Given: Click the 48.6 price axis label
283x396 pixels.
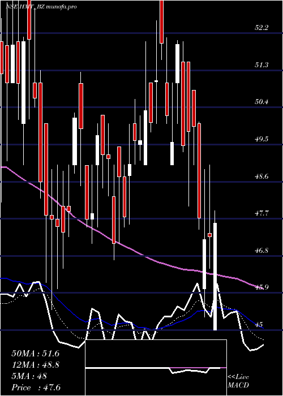Looking at the screenshot, I should (261, 177).
